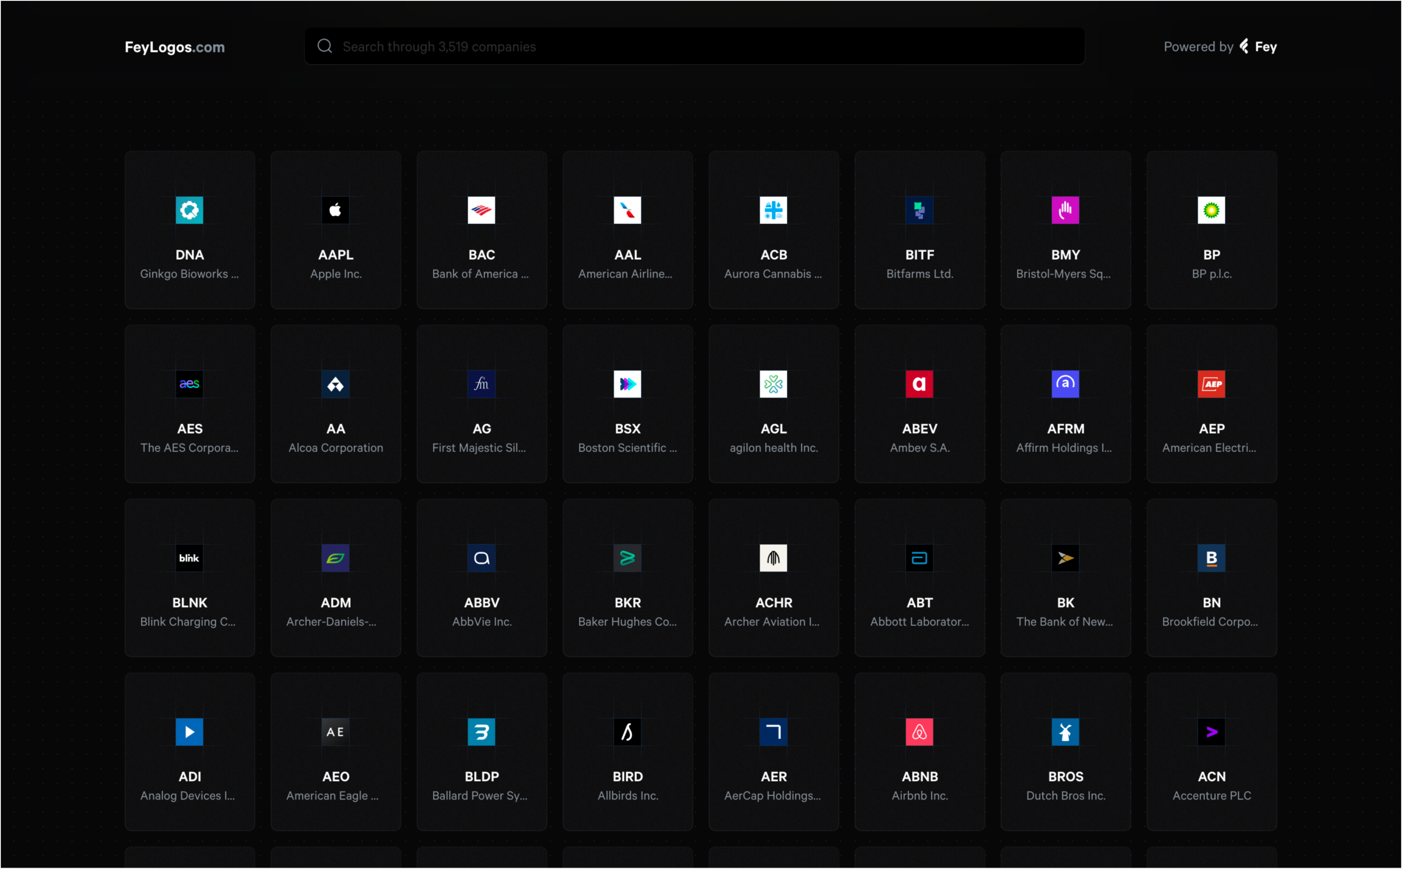Screen dimensions: 1402x869
Task: Focus the company search field
Action: [695, 46]
